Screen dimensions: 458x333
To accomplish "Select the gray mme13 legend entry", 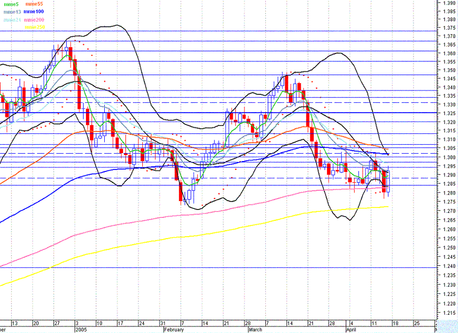I will coord(12,11).
